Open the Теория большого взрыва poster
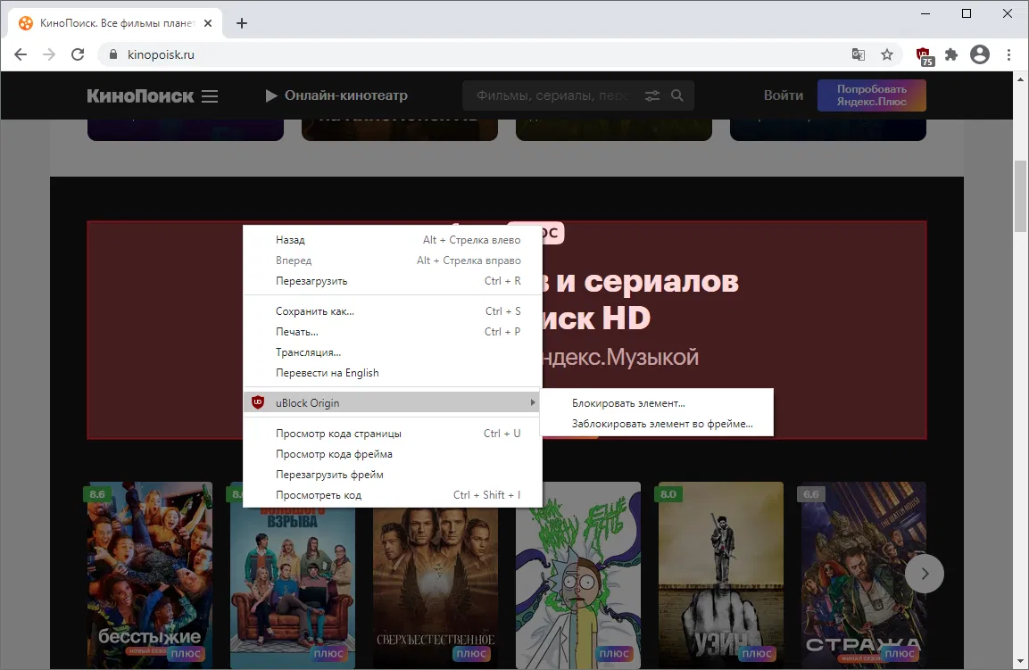Viewport: 1029px width, 670px height. pyautogui.click(x=293, y=588)
